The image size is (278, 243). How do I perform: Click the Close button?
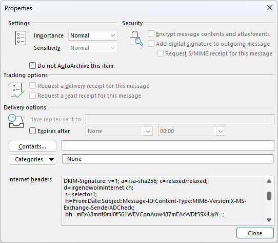click(x=255, y=233)
